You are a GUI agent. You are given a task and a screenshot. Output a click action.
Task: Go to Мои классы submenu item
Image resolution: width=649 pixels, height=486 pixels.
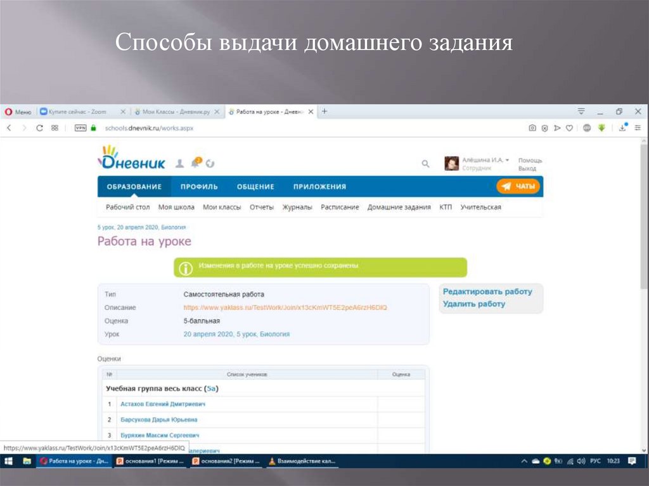coord(222,207)
